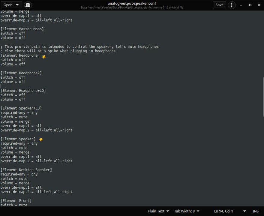Place cursor on [Element Headphone2] line
The width and height of the screenshot is (264, 216).
pos(21,73)
